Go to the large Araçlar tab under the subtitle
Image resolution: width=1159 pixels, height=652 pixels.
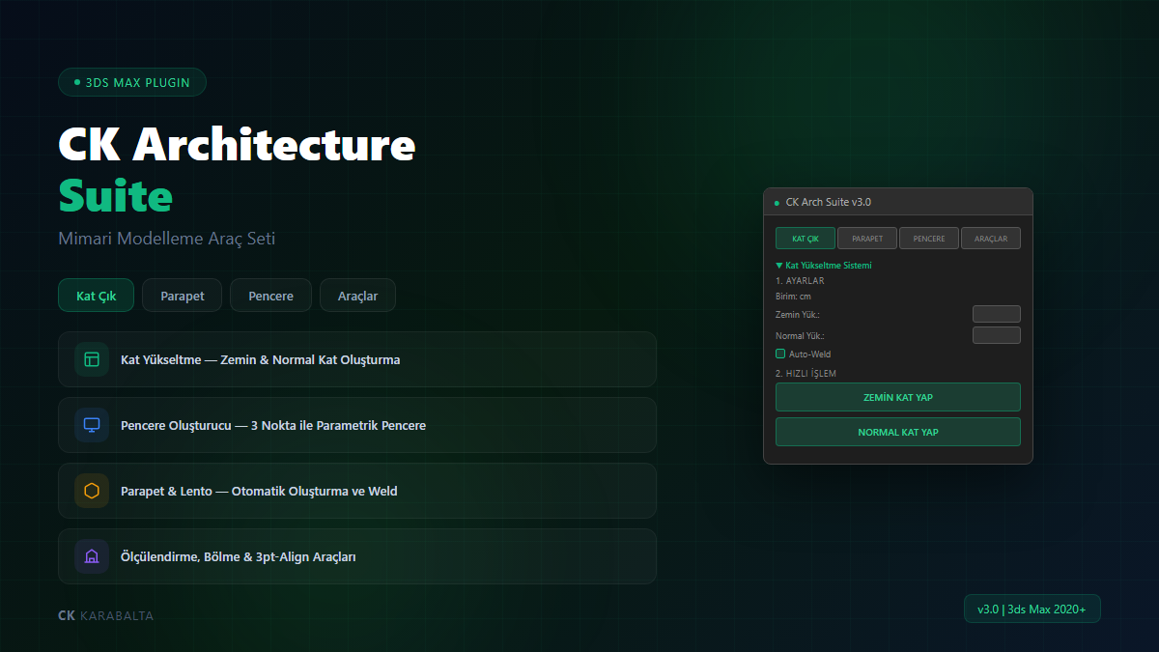tap(357, 296)
